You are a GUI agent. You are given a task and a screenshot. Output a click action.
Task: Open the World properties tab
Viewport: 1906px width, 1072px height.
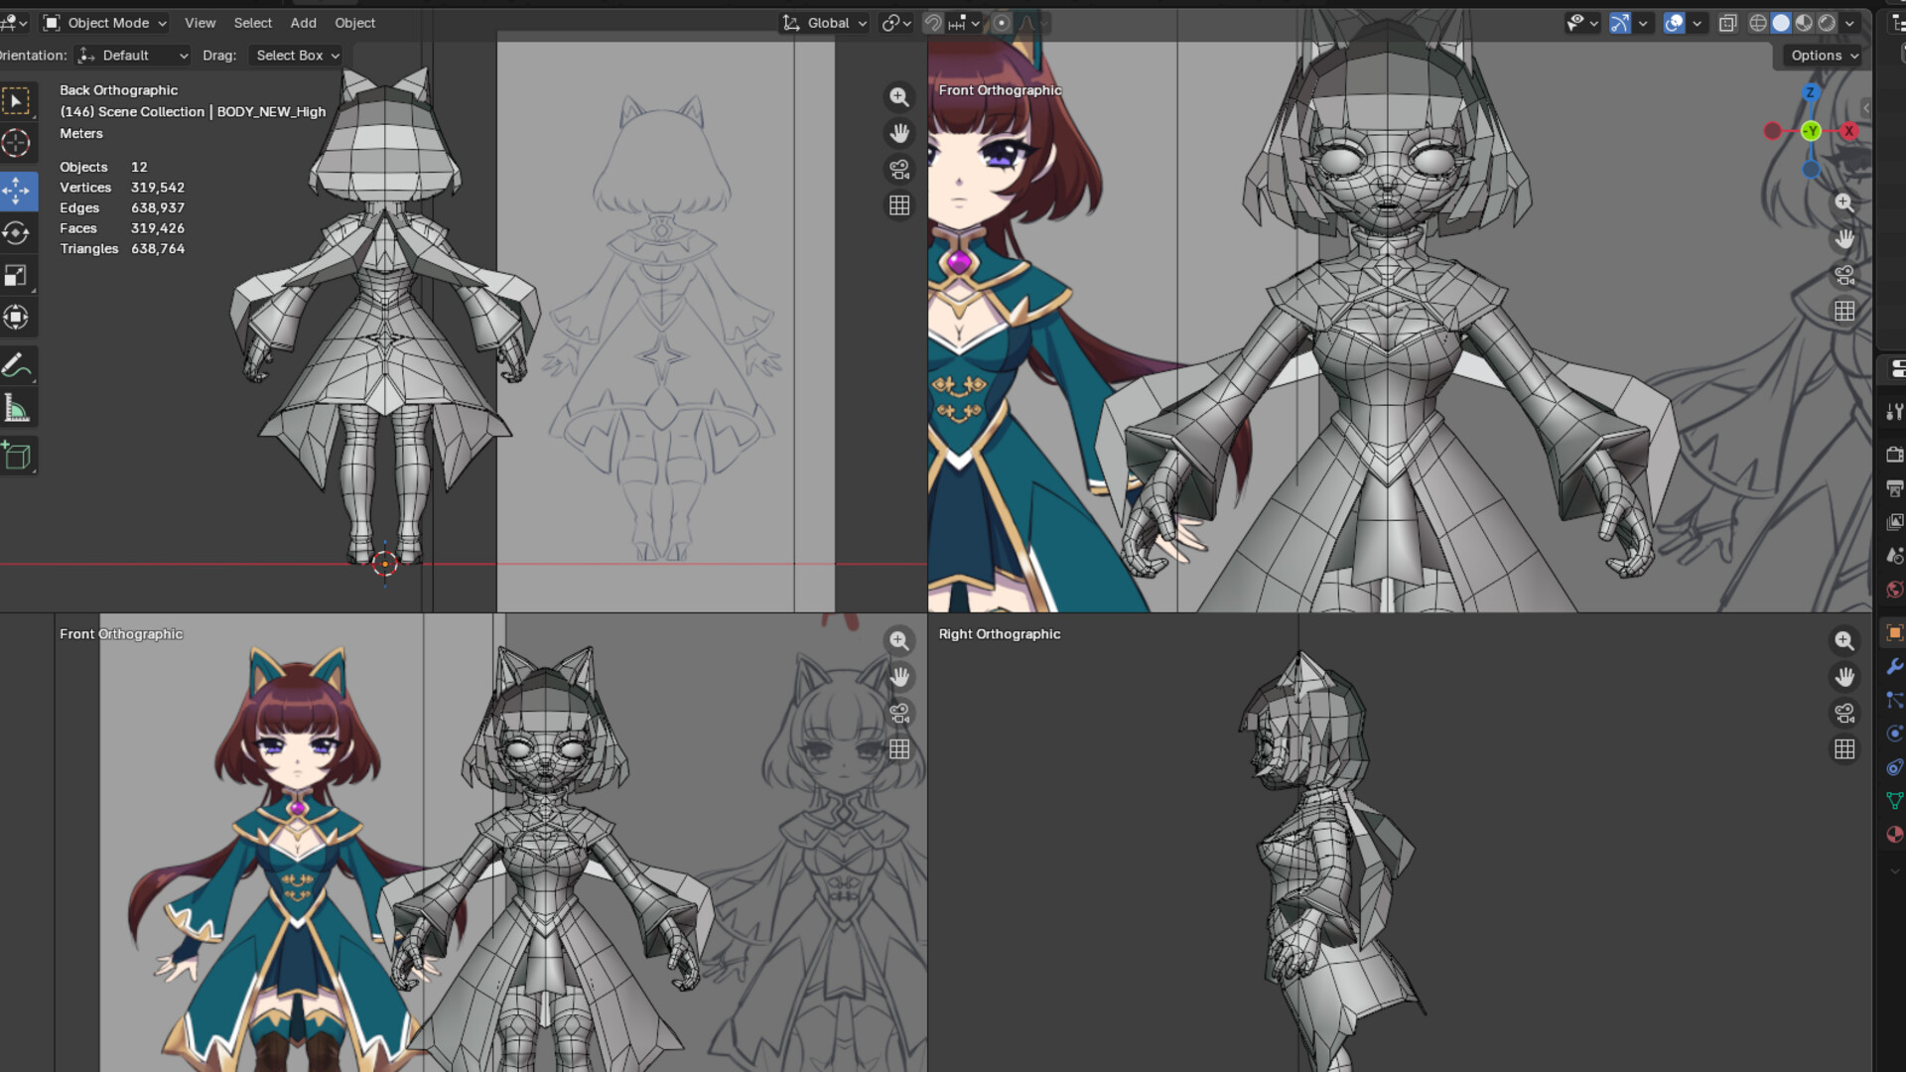[x=1894, y=590]
